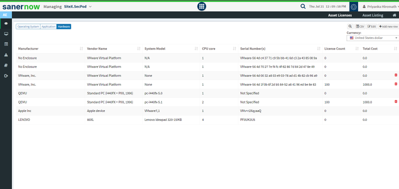This screenshot has width=399, height=189.
Task: Open Asset Listing menu
Action: pos(372,15)
